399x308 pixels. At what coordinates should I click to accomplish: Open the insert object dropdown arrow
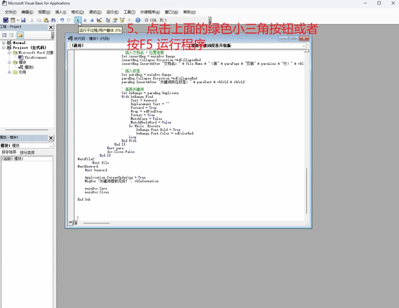pos(18,20)
